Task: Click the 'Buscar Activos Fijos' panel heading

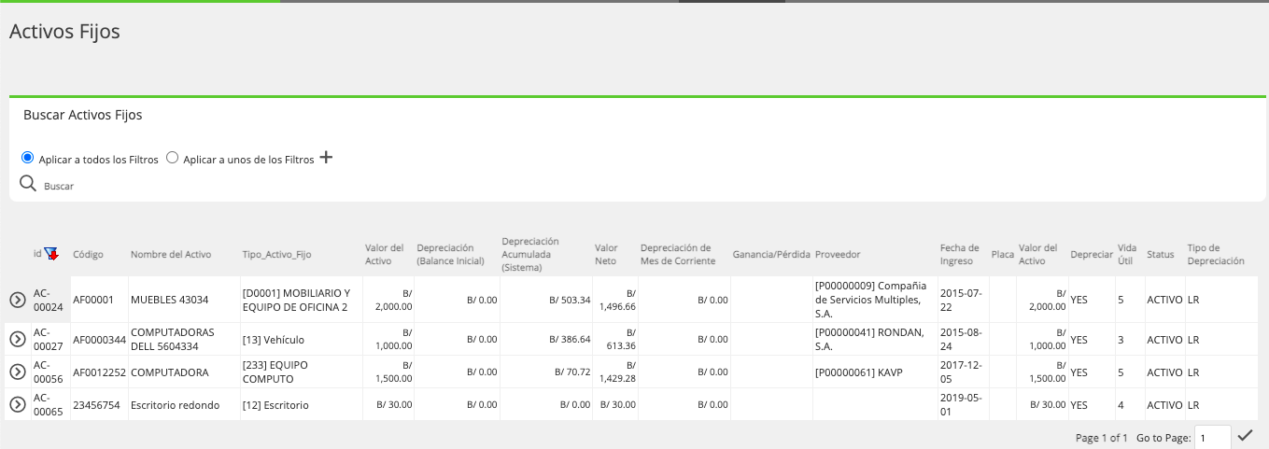Action: (82, 116)
